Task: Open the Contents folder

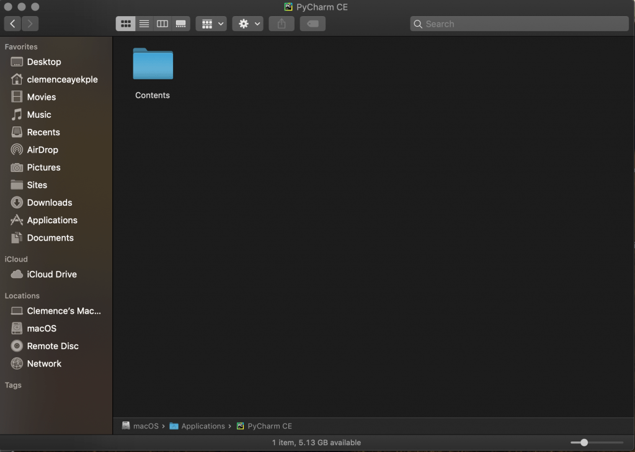Action: coord(153,64)
